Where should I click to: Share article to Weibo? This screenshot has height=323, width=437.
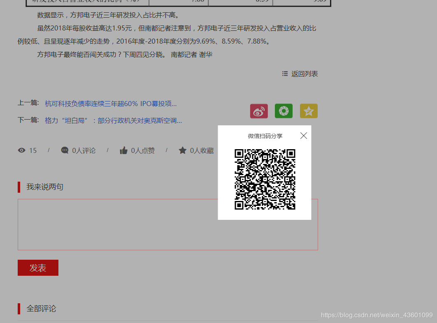tap(259, 111)
